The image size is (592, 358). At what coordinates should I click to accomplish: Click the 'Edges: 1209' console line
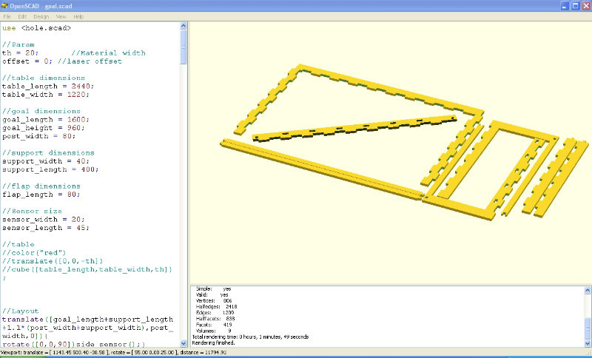tap(215, 313)
